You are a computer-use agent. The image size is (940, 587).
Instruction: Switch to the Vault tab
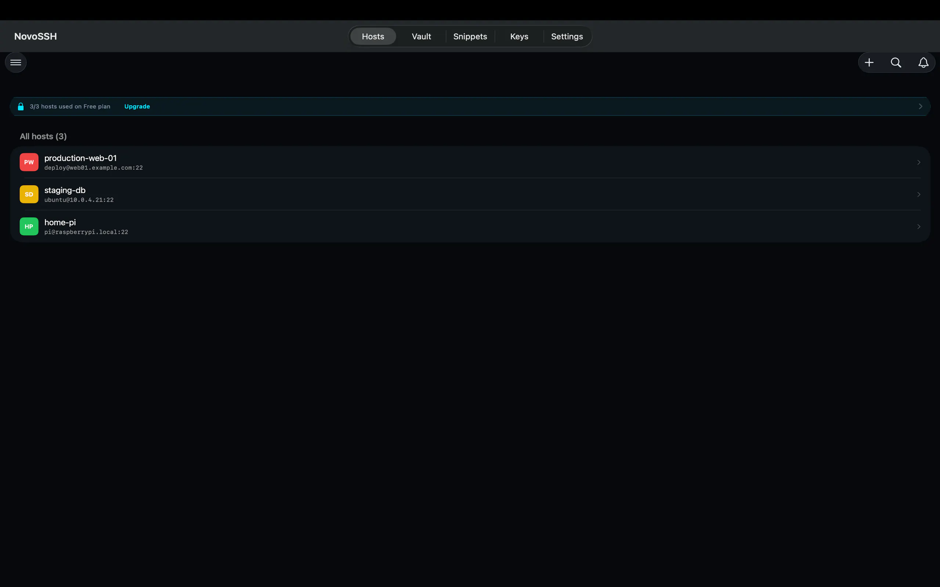pyautogui.click(x=422, y=36)
